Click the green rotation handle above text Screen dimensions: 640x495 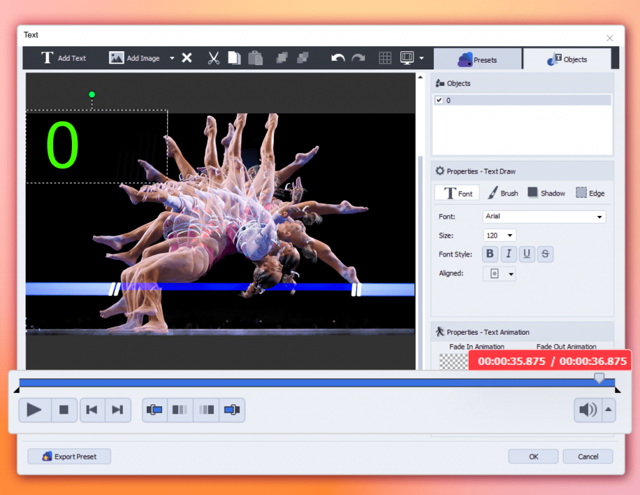pos(92,94)
